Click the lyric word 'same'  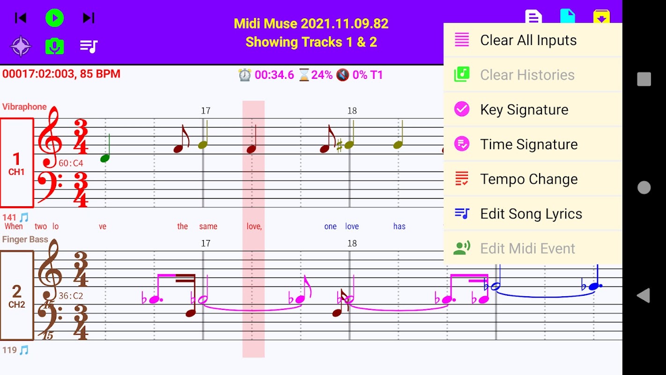[208, 227]
